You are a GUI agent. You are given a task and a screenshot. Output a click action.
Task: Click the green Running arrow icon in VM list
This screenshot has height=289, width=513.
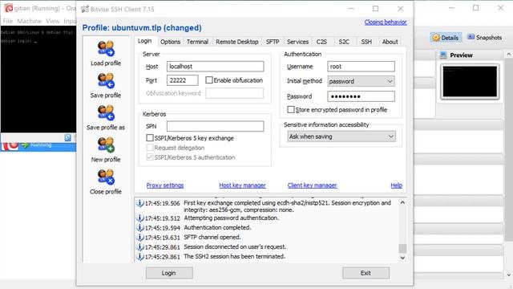[25, 144]
